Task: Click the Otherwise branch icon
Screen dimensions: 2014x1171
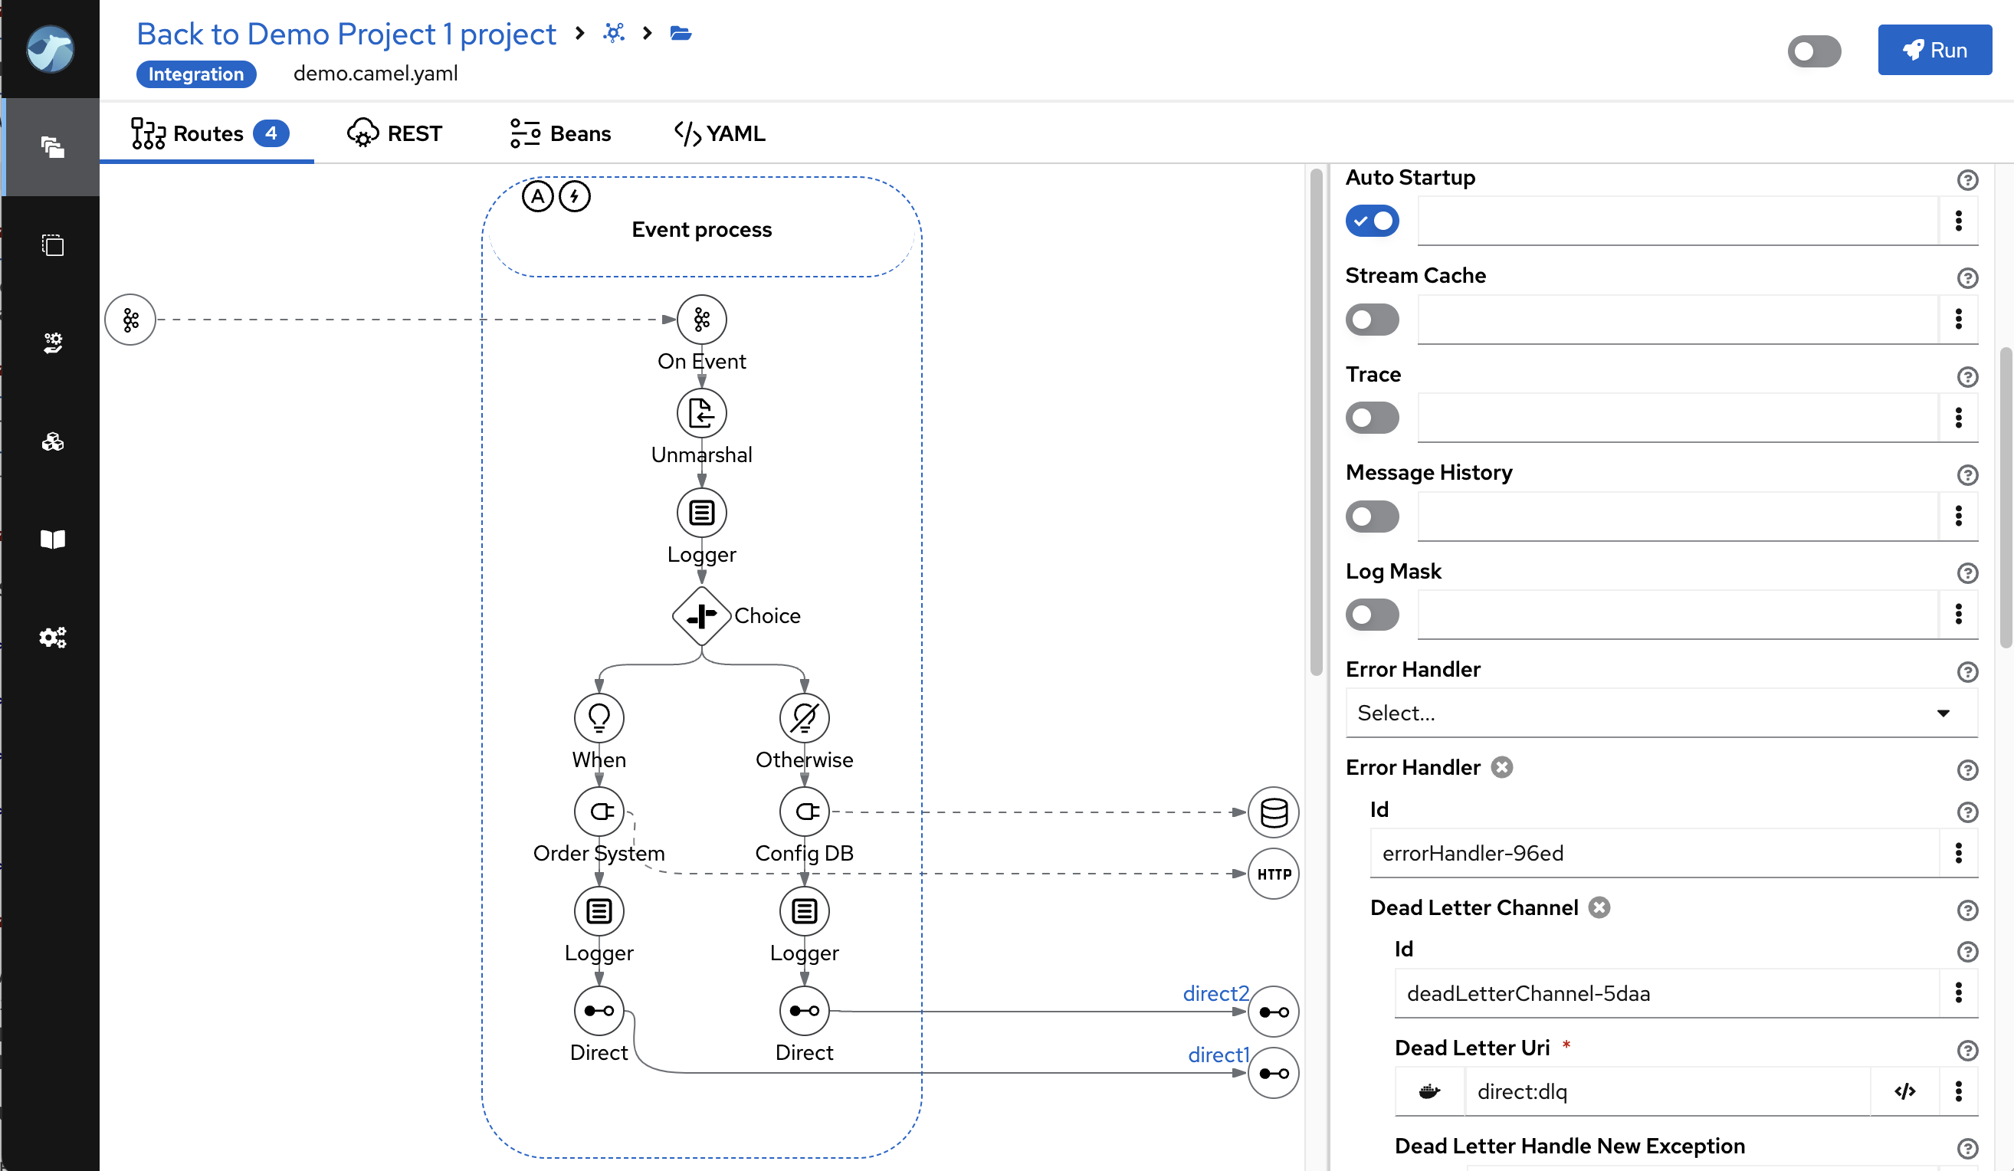Action: click(x=804, y=717)
